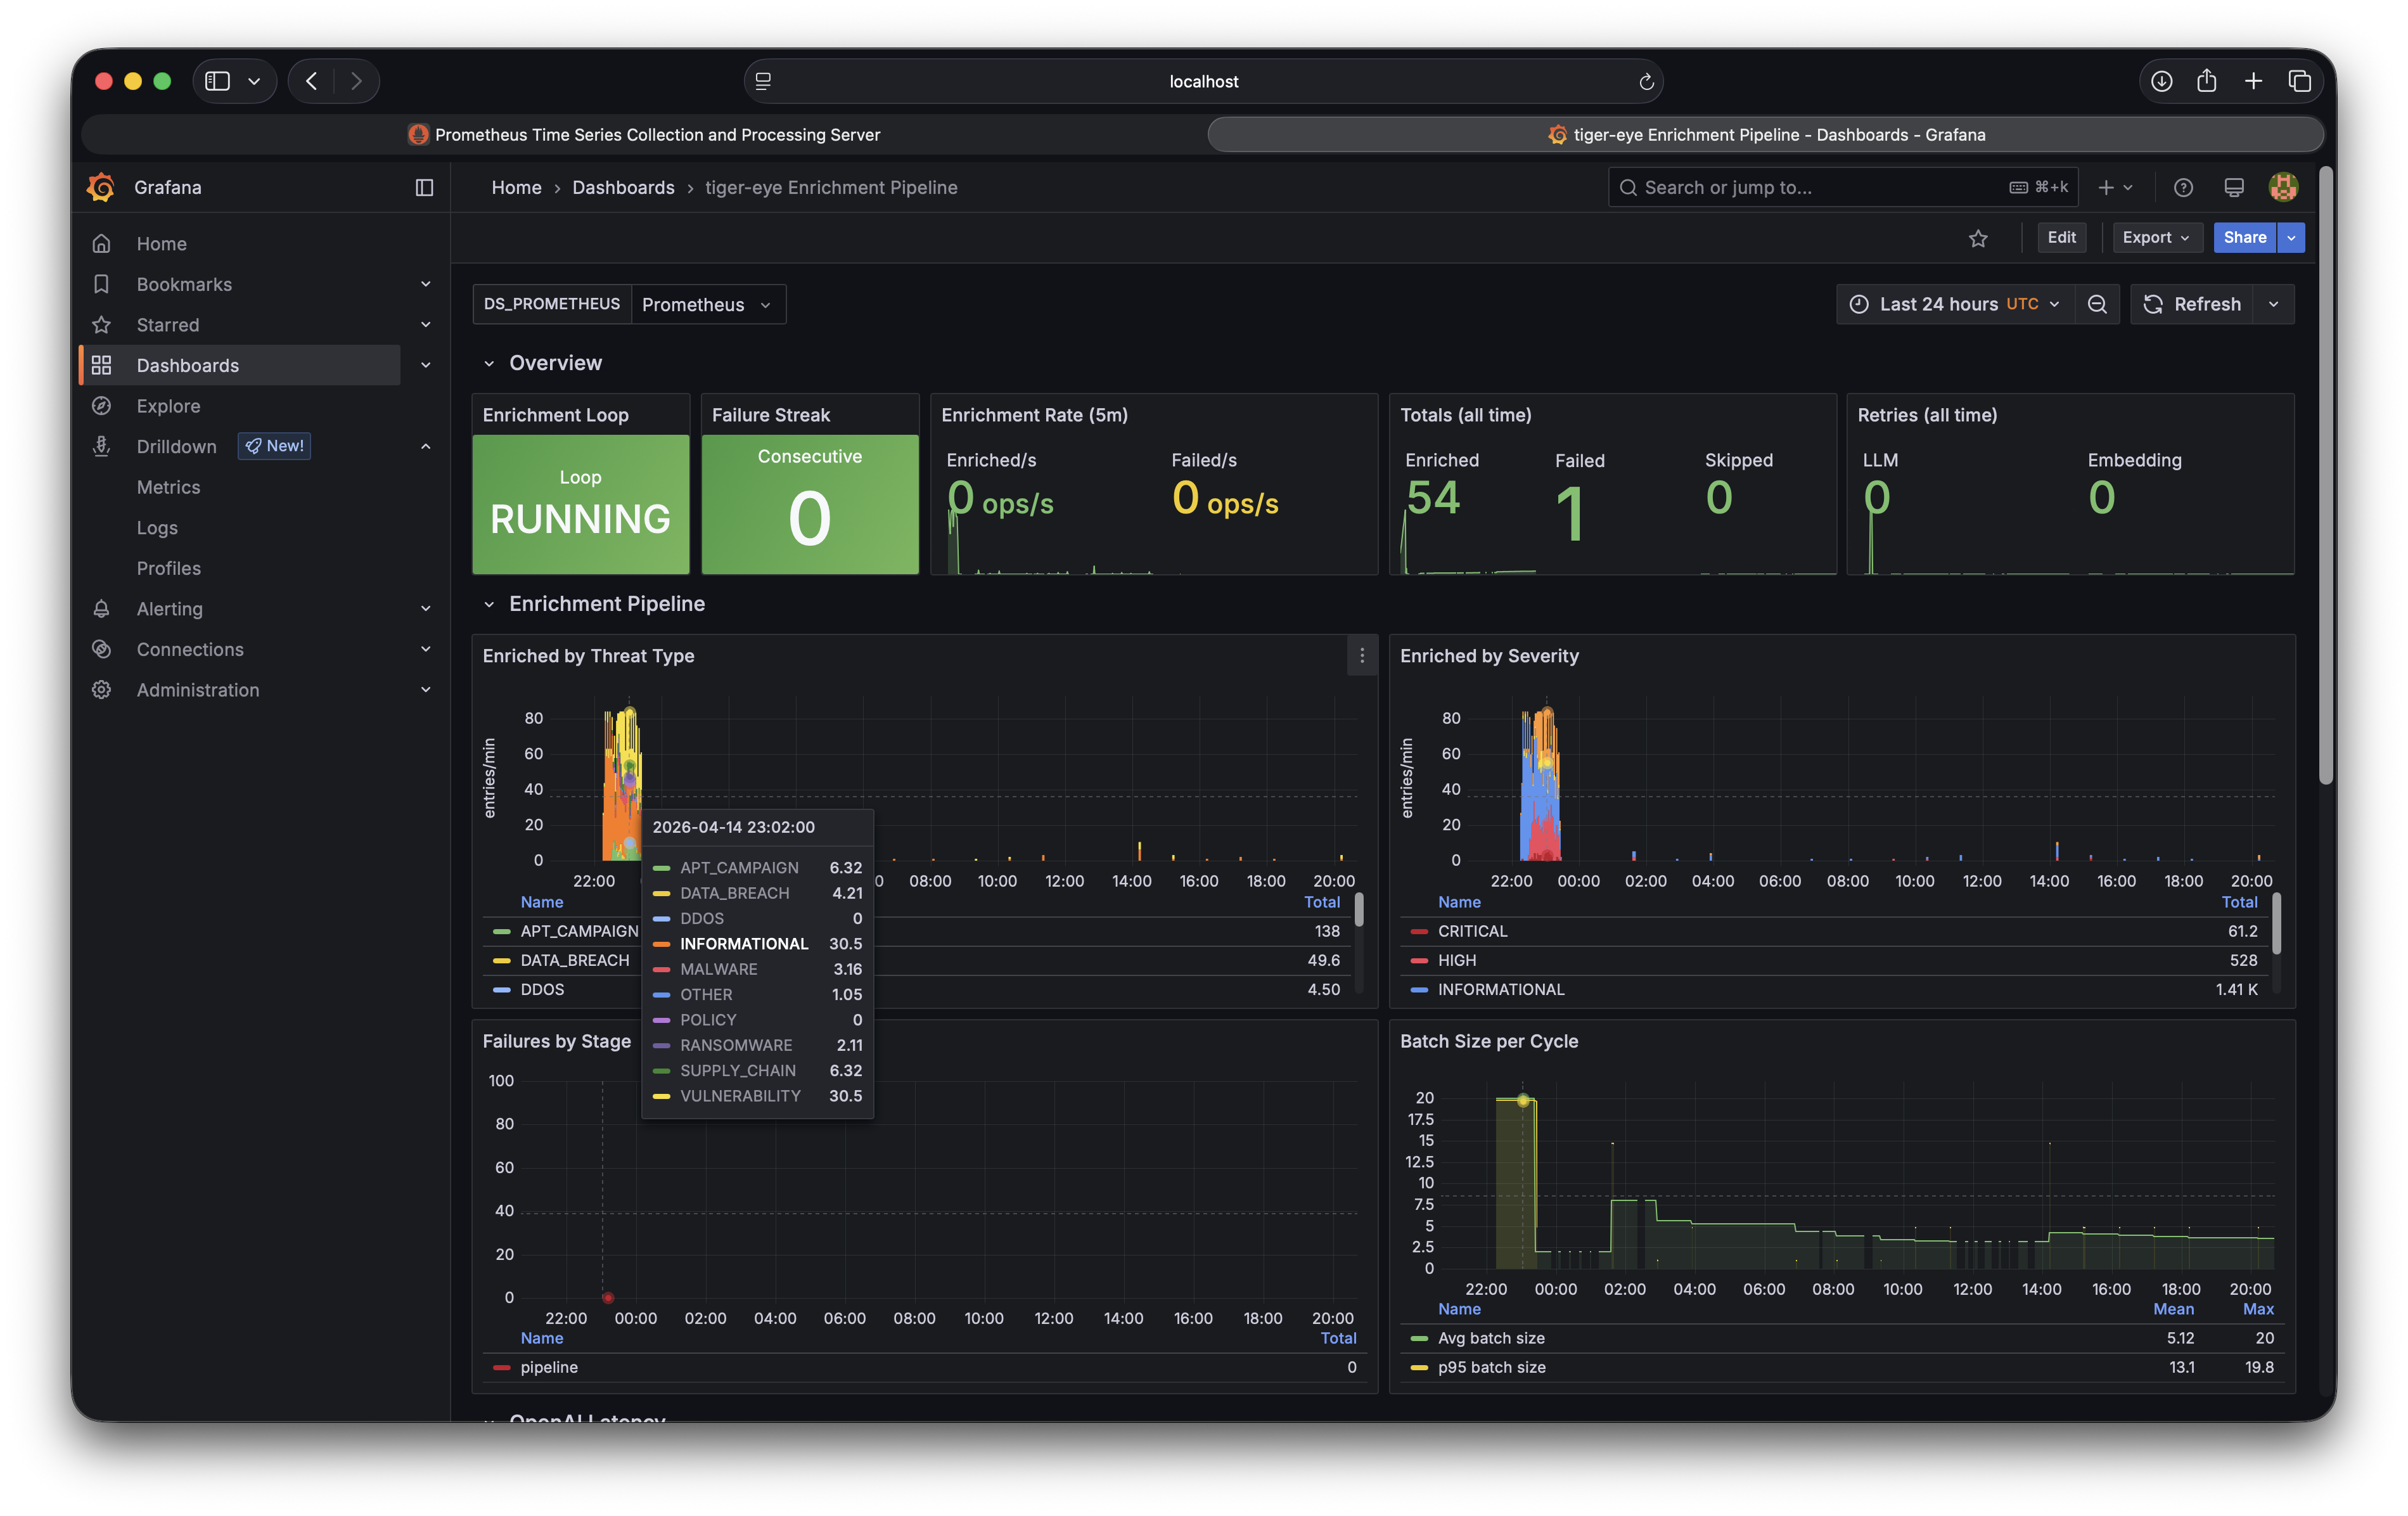Open the Prometheus data source dropdown

(707, 304)
